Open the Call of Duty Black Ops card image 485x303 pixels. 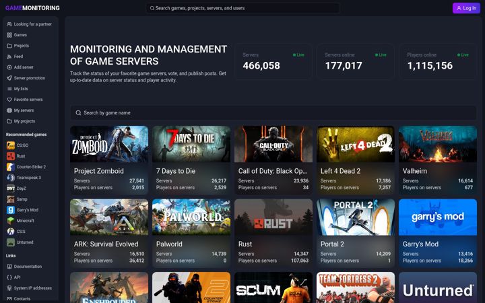coord(273,144)
